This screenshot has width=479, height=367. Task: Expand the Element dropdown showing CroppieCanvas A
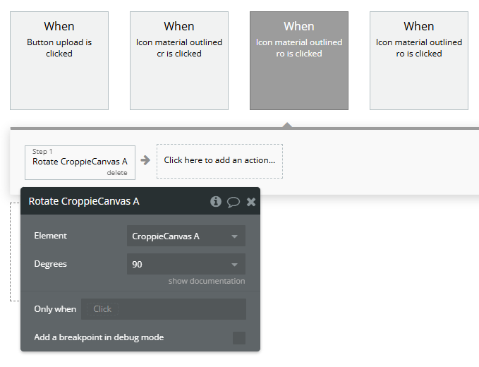tap(186, 236)
